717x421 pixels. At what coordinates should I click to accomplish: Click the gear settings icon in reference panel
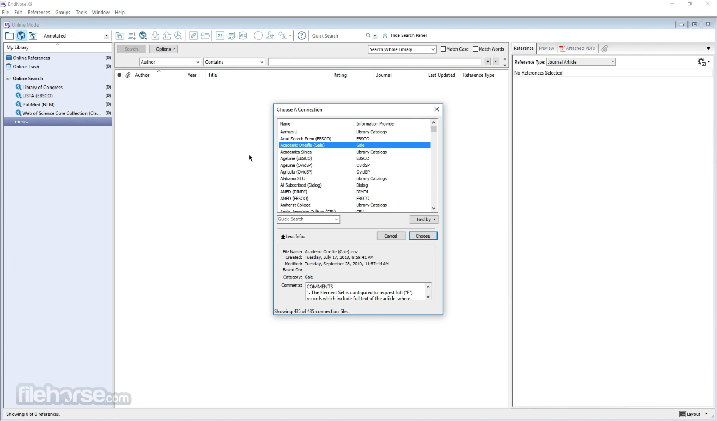[x=702, y=62]
